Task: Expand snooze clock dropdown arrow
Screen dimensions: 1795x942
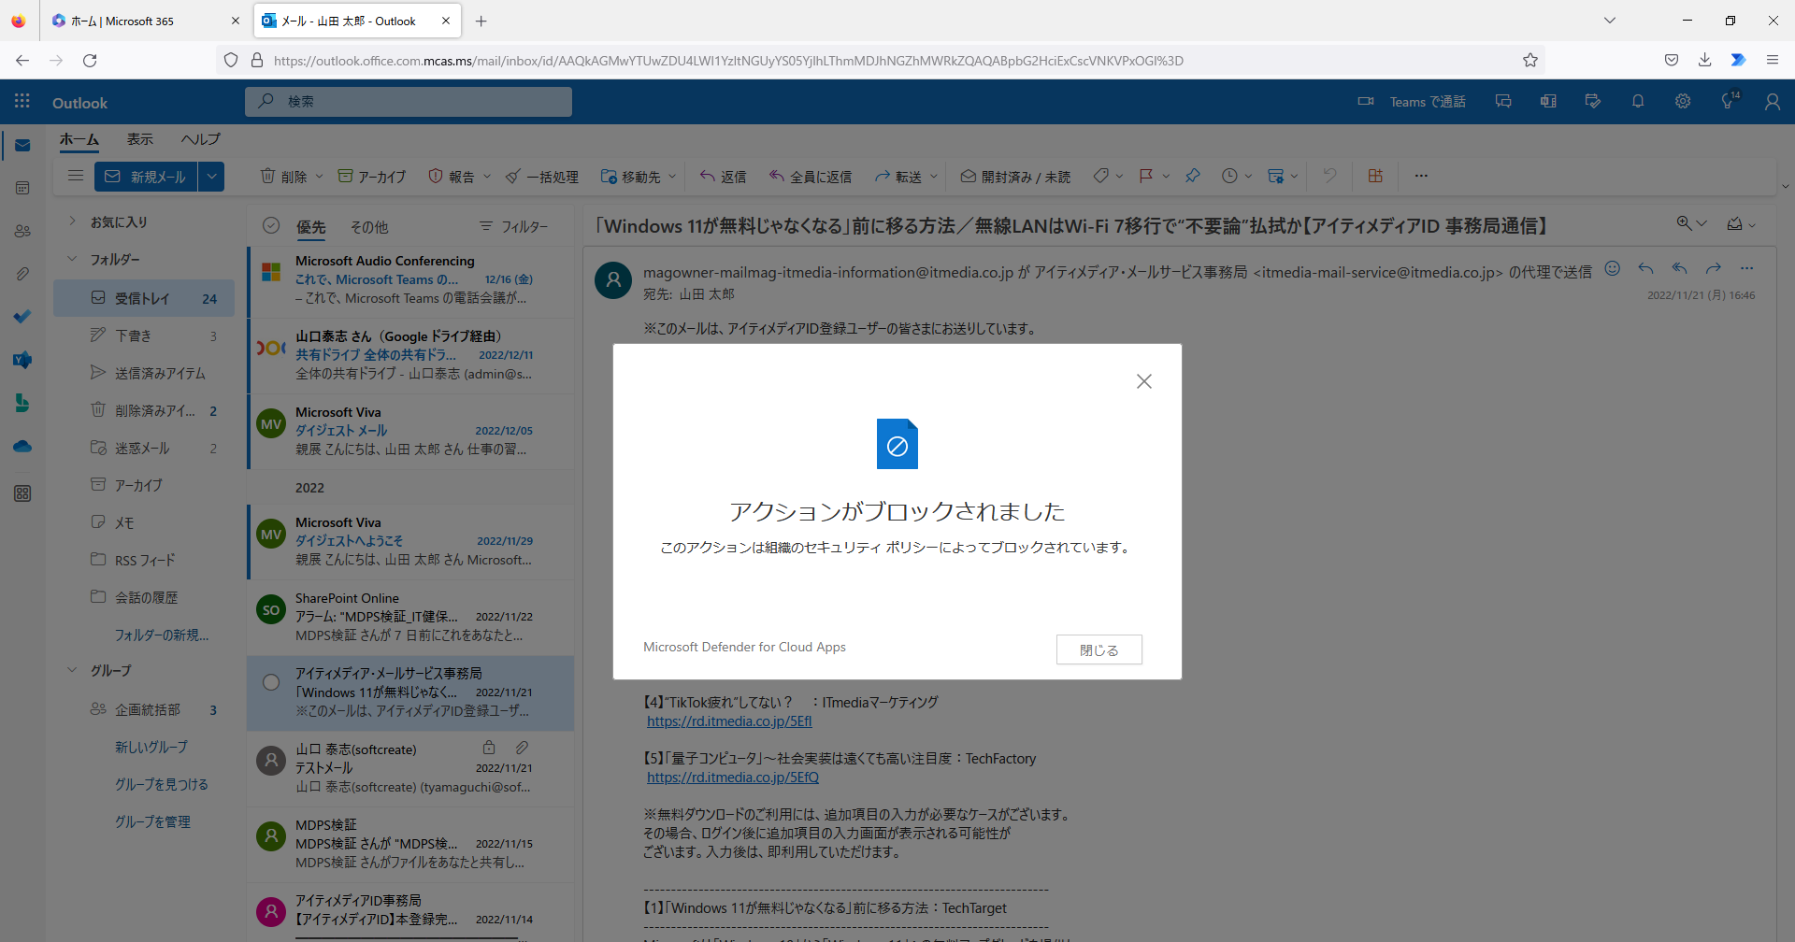Action: tap(1248, 176)
